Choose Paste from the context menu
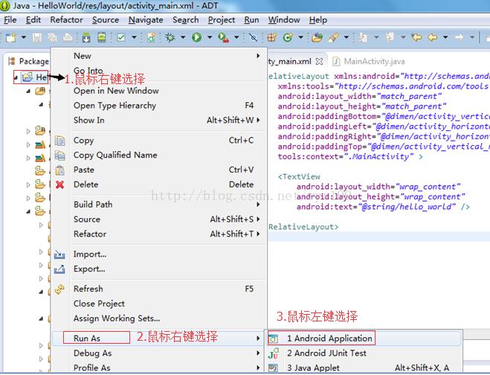This screenshot has width=490, height=375. pyautogui.click(x=159, y=170)
